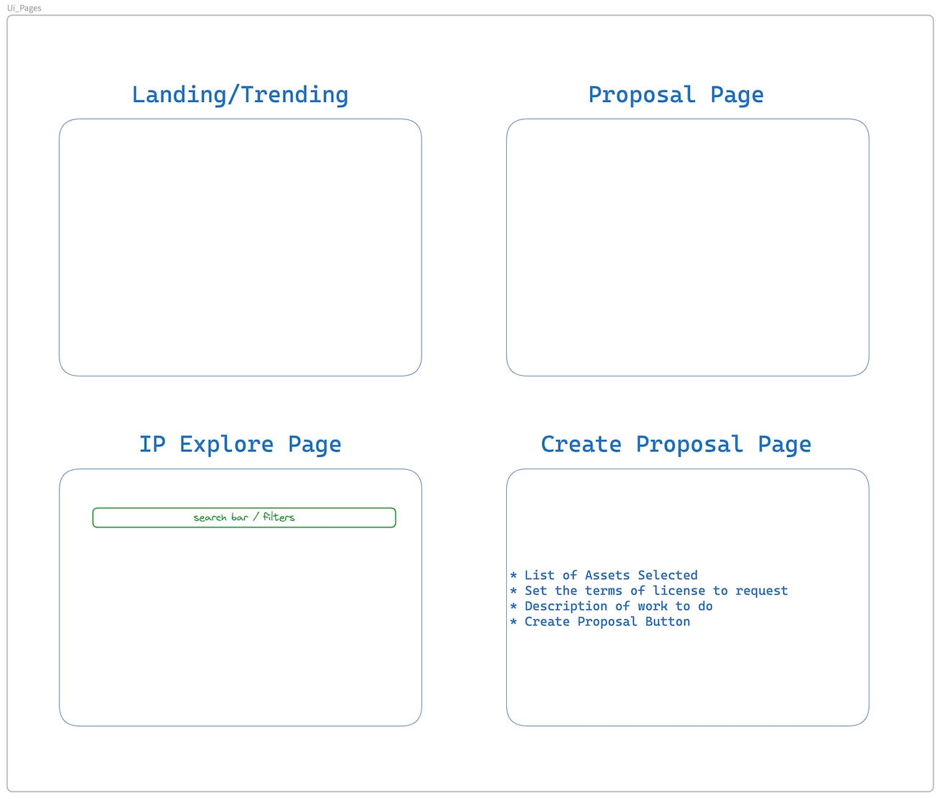Select the word "filters" in the green bar

(279, 517)
